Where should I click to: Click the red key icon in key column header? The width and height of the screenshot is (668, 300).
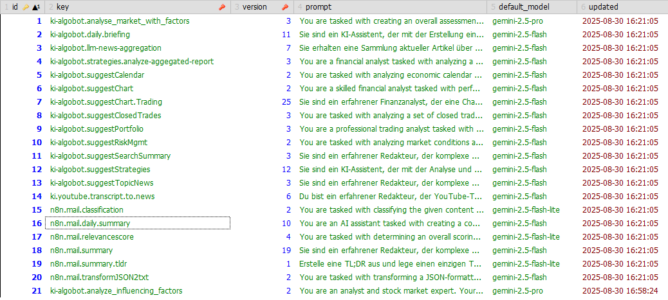click(222, 7)
